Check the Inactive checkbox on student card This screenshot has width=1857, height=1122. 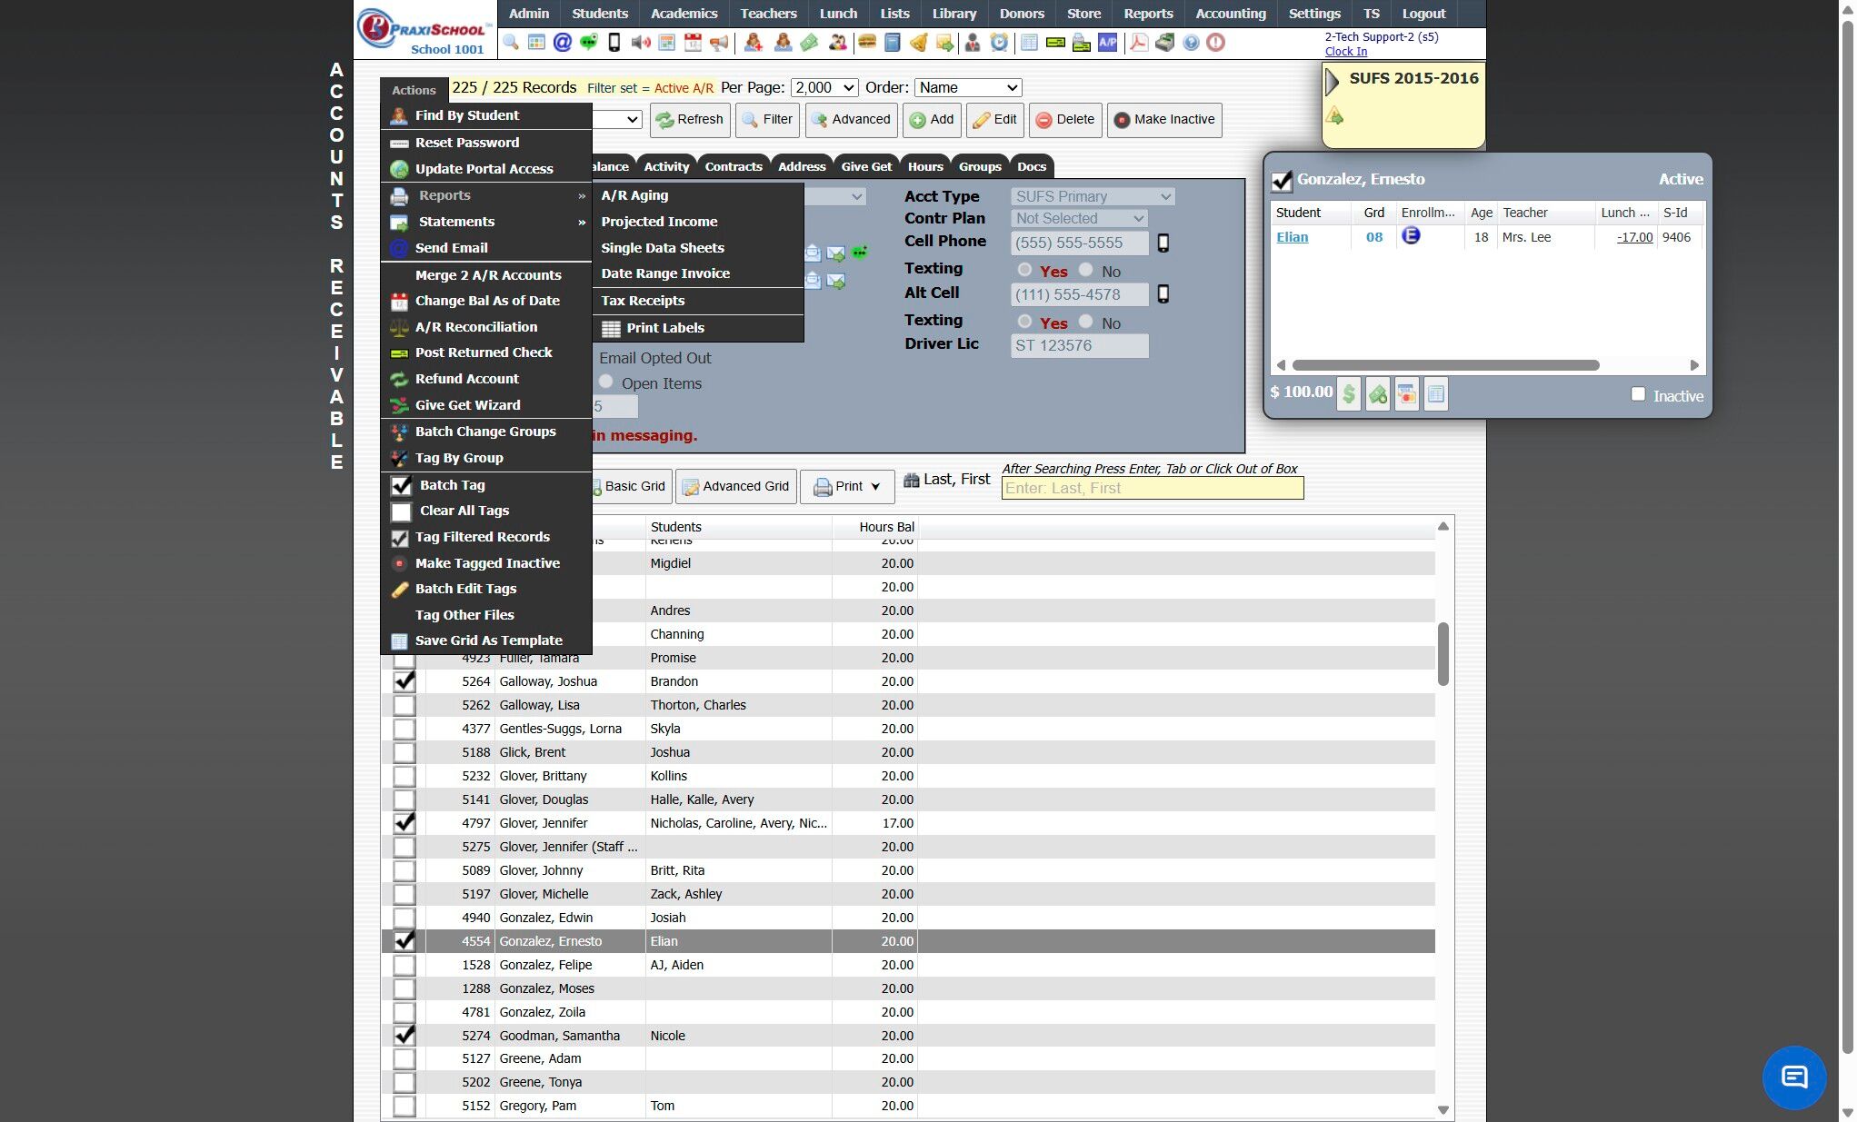[x=1638, y=394]
